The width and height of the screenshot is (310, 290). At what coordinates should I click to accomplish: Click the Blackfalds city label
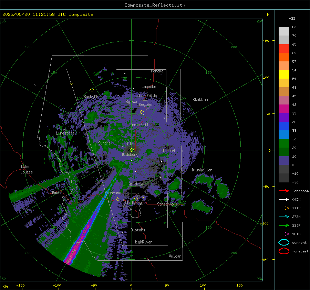tap(146, 96)
